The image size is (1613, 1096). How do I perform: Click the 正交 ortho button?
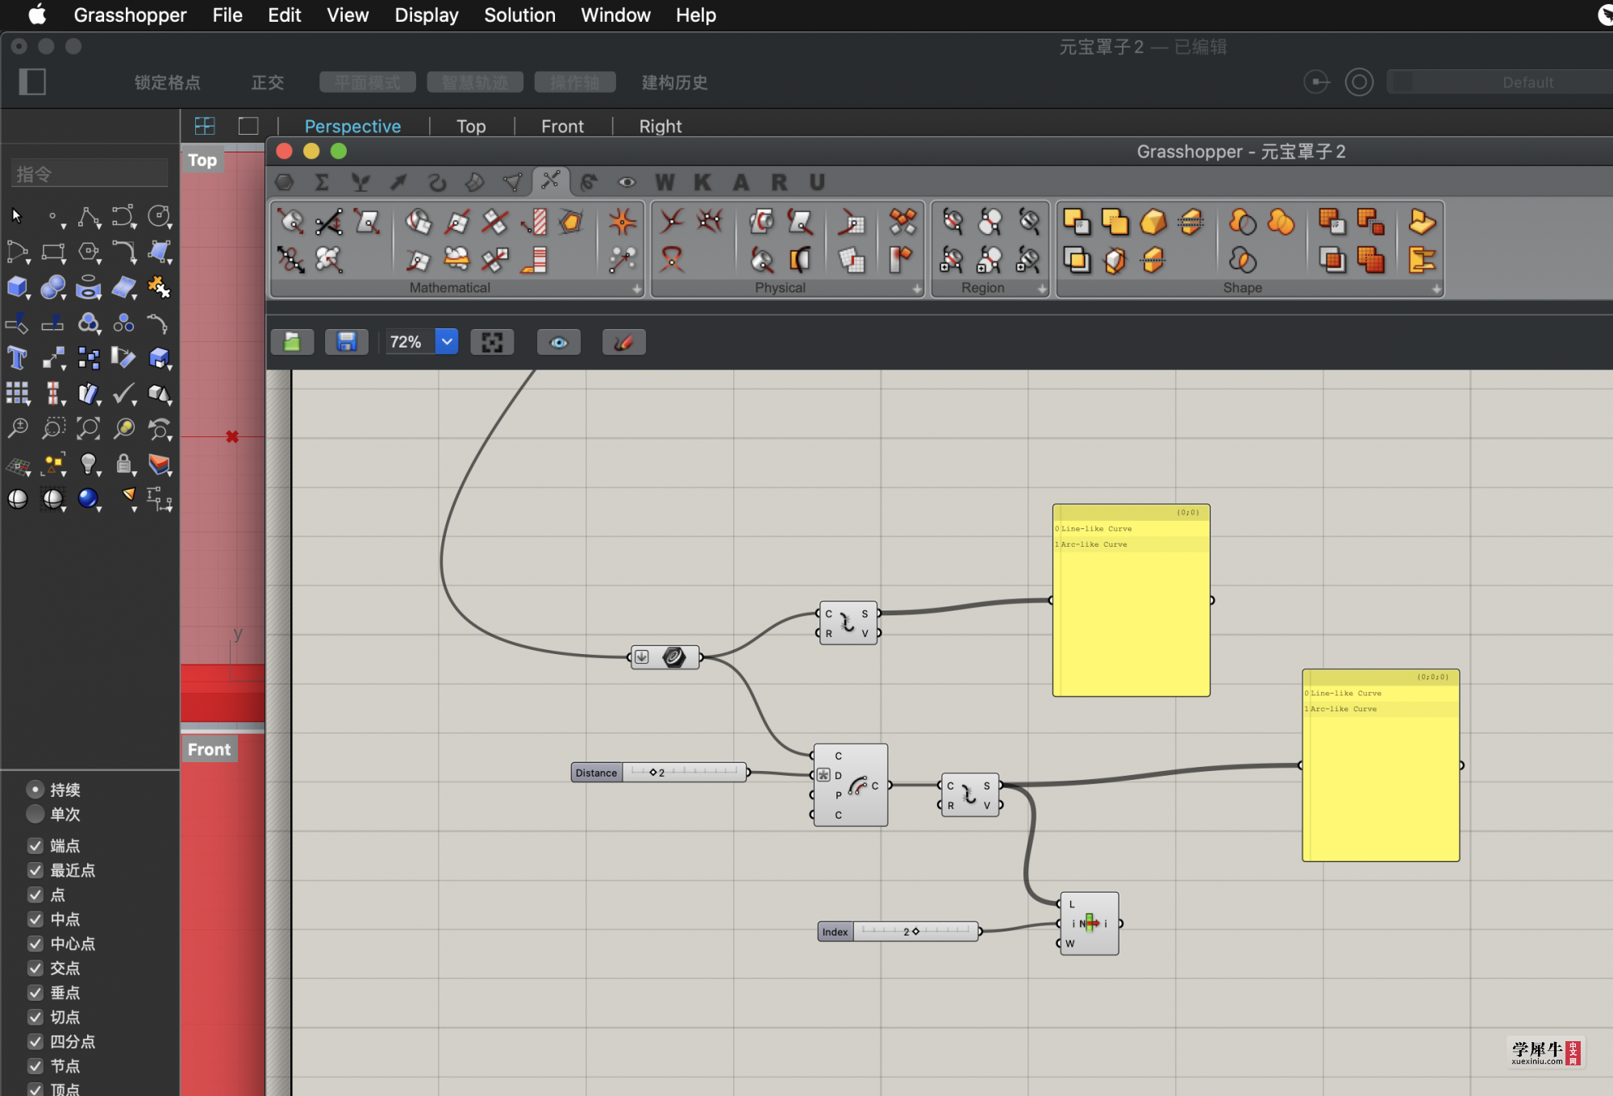coord(268,82)
